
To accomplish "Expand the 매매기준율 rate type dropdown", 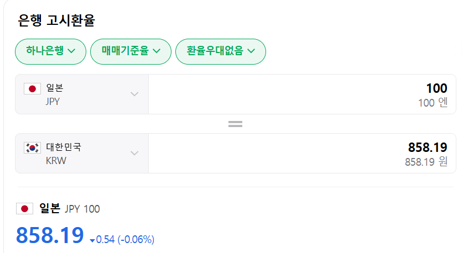I will (x=131, y=51).
